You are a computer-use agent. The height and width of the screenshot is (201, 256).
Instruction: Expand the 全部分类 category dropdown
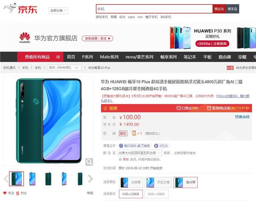pyautogui.click(x=58, y=11)
